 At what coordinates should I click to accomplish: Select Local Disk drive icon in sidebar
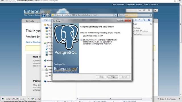pyautogui.click(x=47, y=69)
